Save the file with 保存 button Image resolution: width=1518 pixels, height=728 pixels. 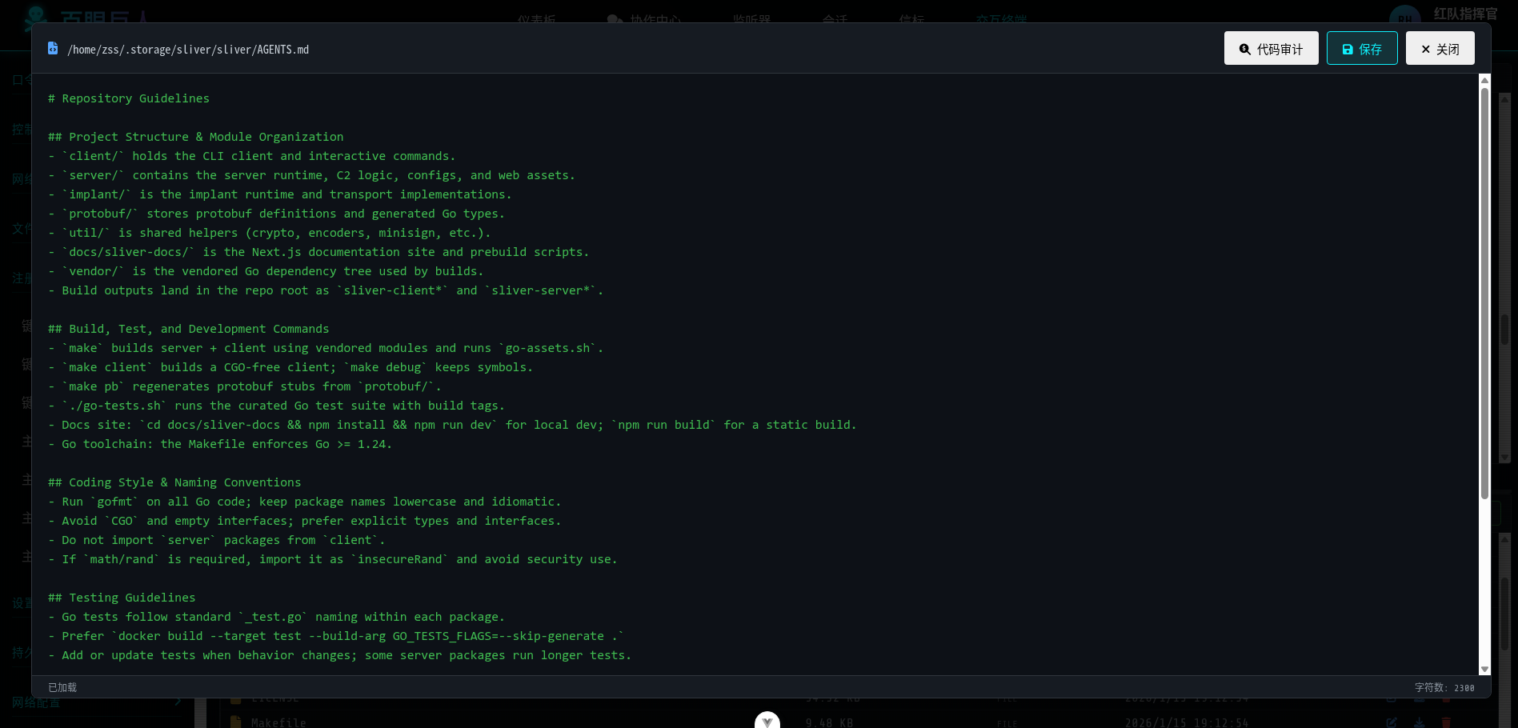(x=1361, y=49)
